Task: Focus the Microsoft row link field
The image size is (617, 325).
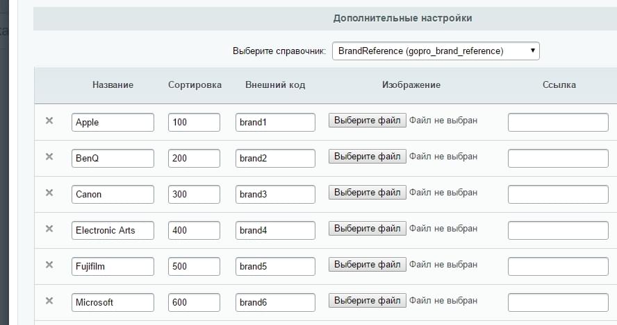Action: pyautogui.click(x=558, y=303)
